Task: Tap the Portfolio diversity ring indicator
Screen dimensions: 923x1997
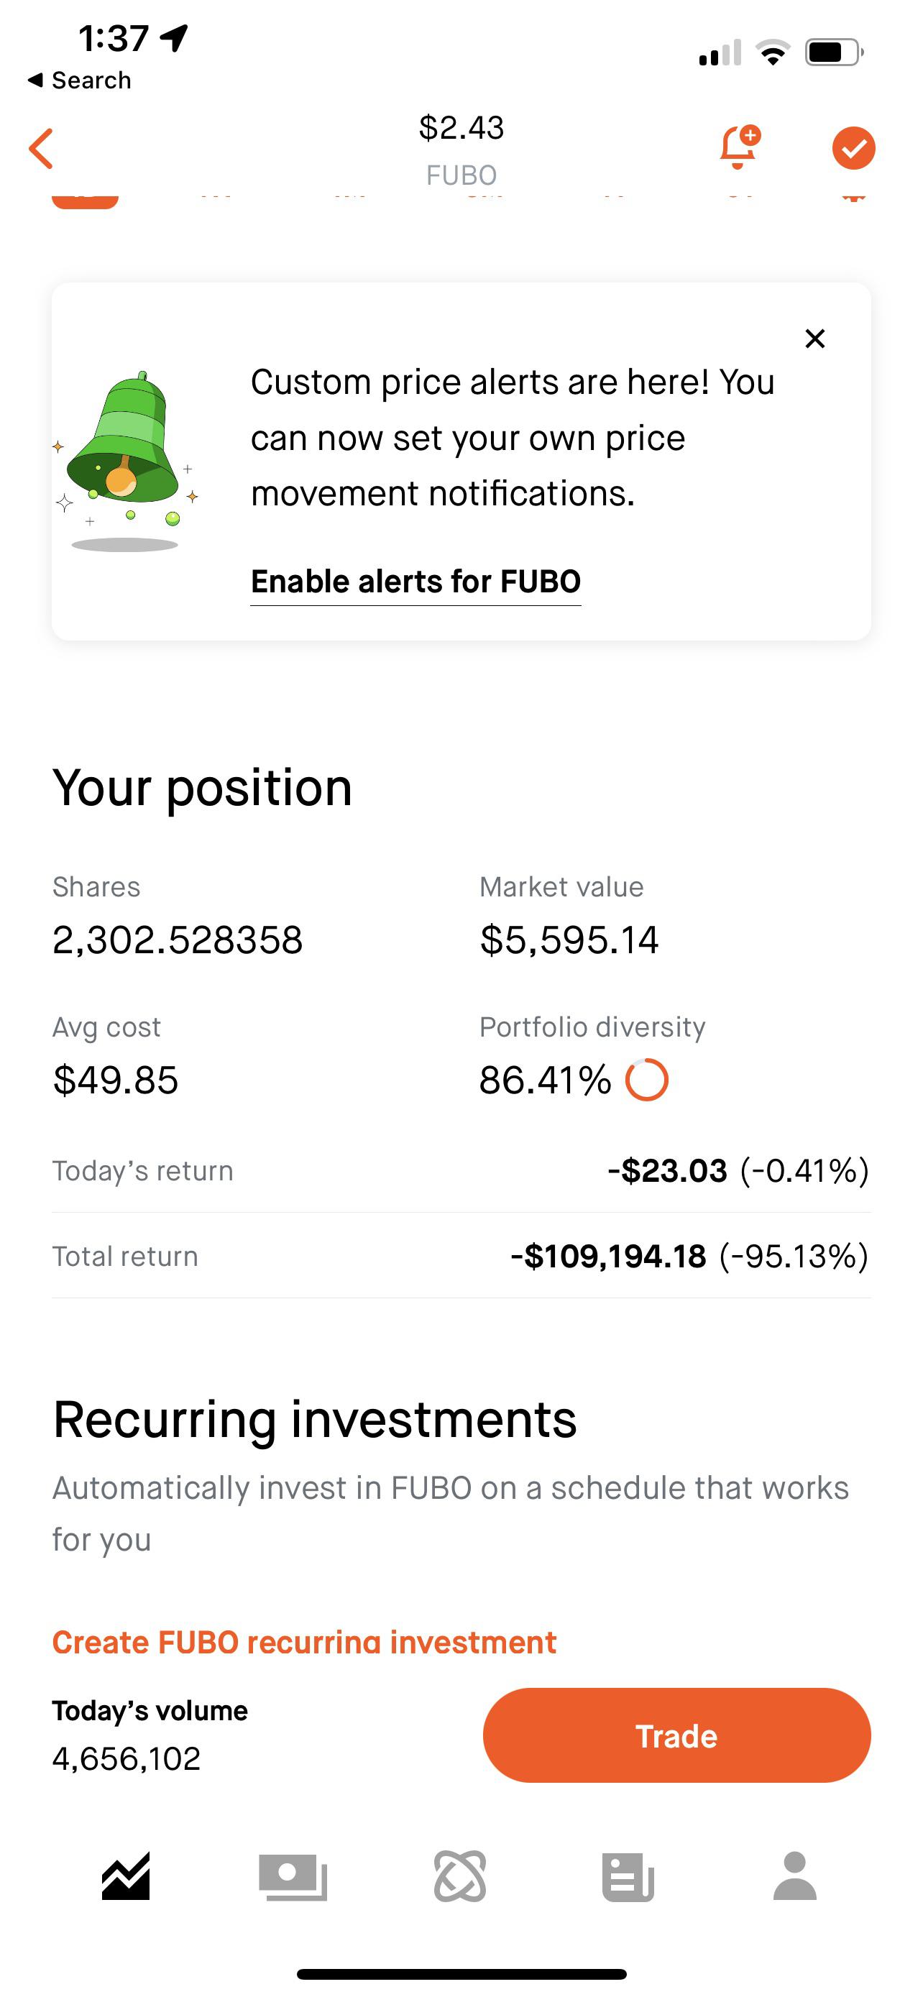Action: point(646,1080)
